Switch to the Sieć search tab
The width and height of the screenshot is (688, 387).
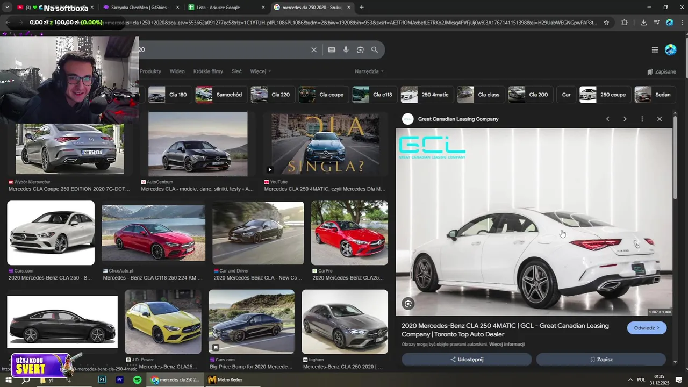coord(236,71)
